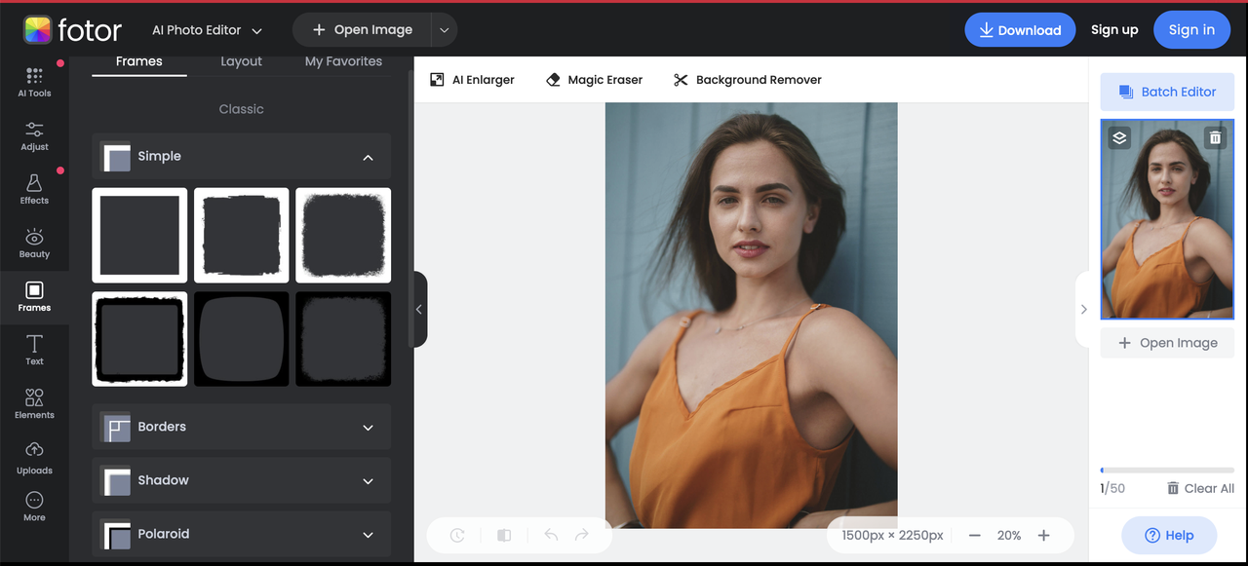The width and height of the screenshot is (1248, 566).
Task: Open AI Tools in sidebar
Action: point(34,82)
